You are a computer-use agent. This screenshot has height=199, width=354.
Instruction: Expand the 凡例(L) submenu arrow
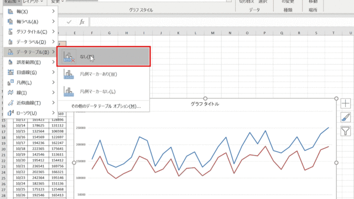pos(53,82)
